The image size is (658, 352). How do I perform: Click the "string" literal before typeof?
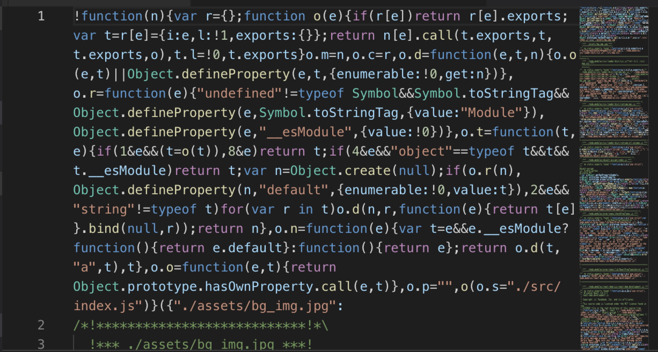coord(104,210)
